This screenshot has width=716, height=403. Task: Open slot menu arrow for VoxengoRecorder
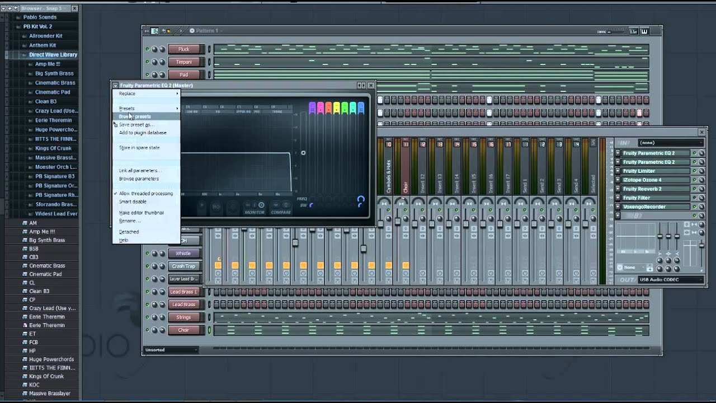pos(618,207)
